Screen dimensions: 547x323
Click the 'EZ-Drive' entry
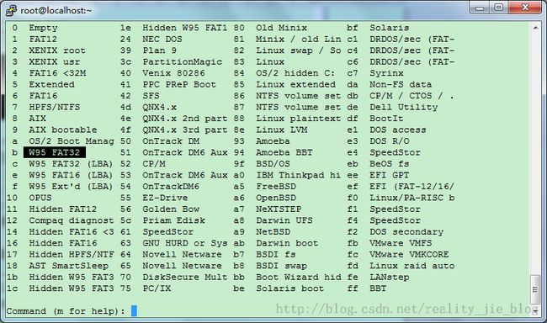pyautogui.click(x=165, y=198)
